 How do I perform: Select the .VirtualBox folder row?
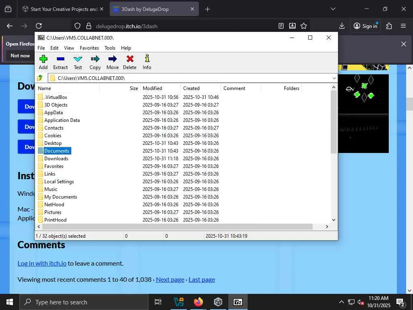tap(183, 97)
